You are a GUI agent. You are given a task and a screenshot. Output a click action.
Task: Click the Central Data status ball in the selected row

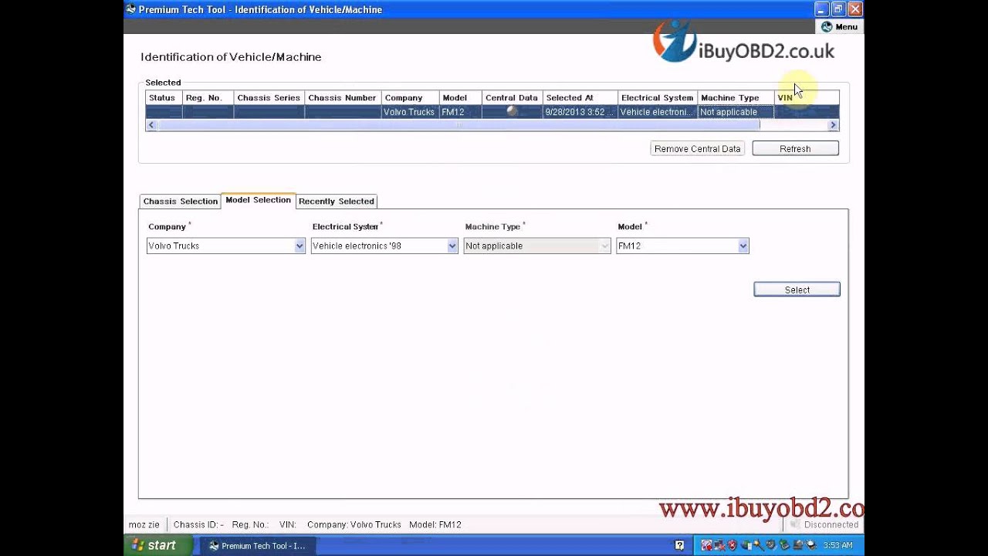click(x=512, y=111)
